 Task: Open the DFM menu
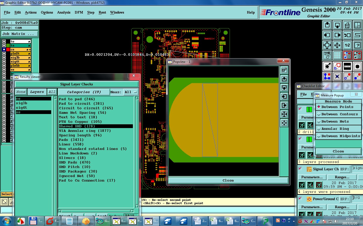pyautogui.click(x=79, y=13)
